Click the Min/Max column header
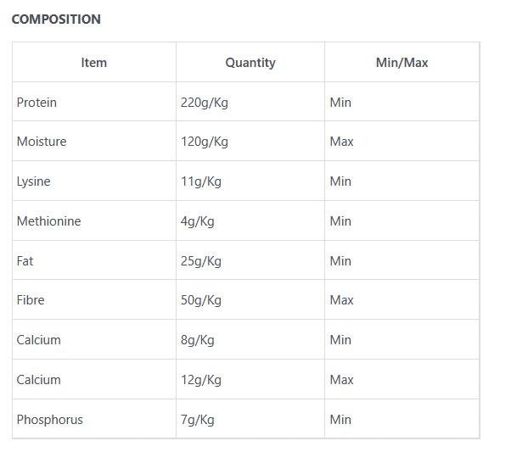This screenshot has width=528, height=452. click(402, 63)
